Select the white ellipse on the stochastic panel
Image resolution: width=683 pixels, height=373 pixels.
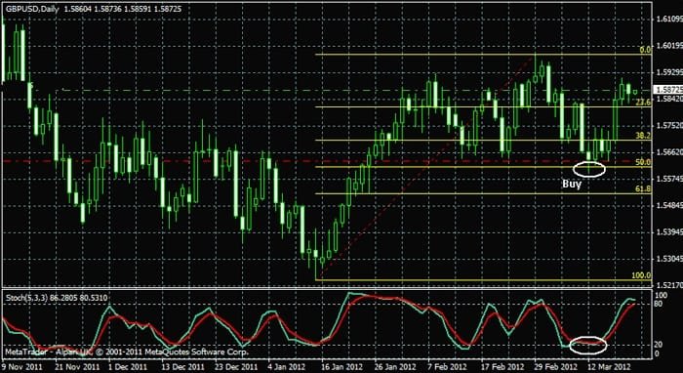click(587, 345)
